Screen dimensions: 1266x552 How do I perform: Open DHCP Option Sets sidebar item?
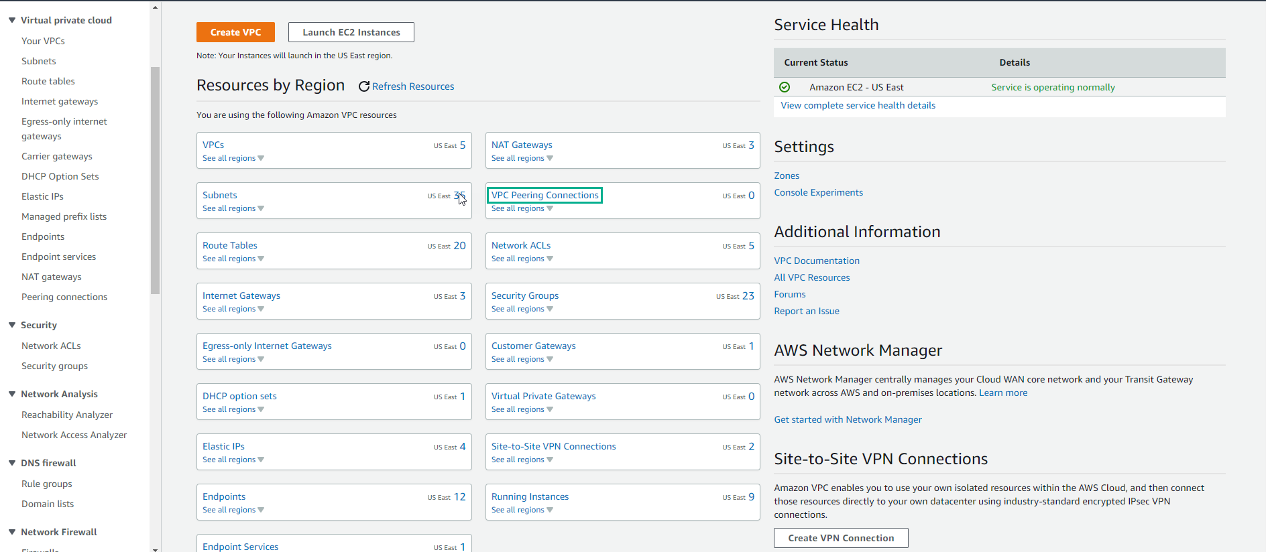pos(60,176)
